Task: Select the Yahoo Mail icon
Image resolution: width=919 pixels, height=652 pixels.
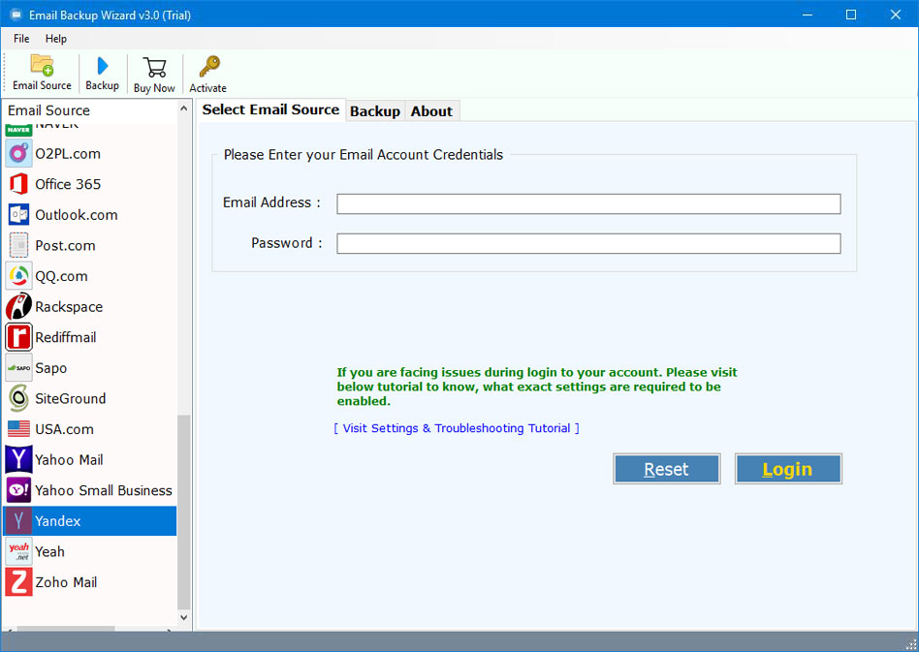Action: tap(18, 460)
